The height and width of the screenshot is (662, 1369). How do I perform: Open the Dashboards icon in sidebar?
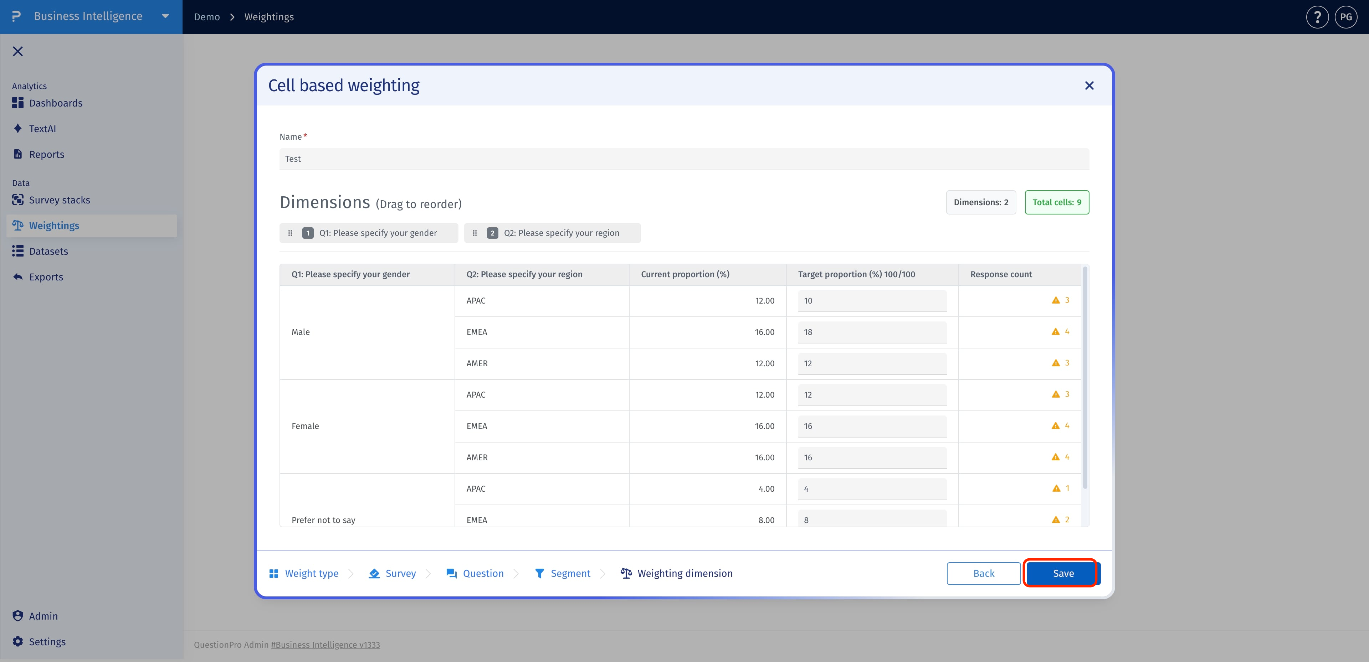pos(17,103)
